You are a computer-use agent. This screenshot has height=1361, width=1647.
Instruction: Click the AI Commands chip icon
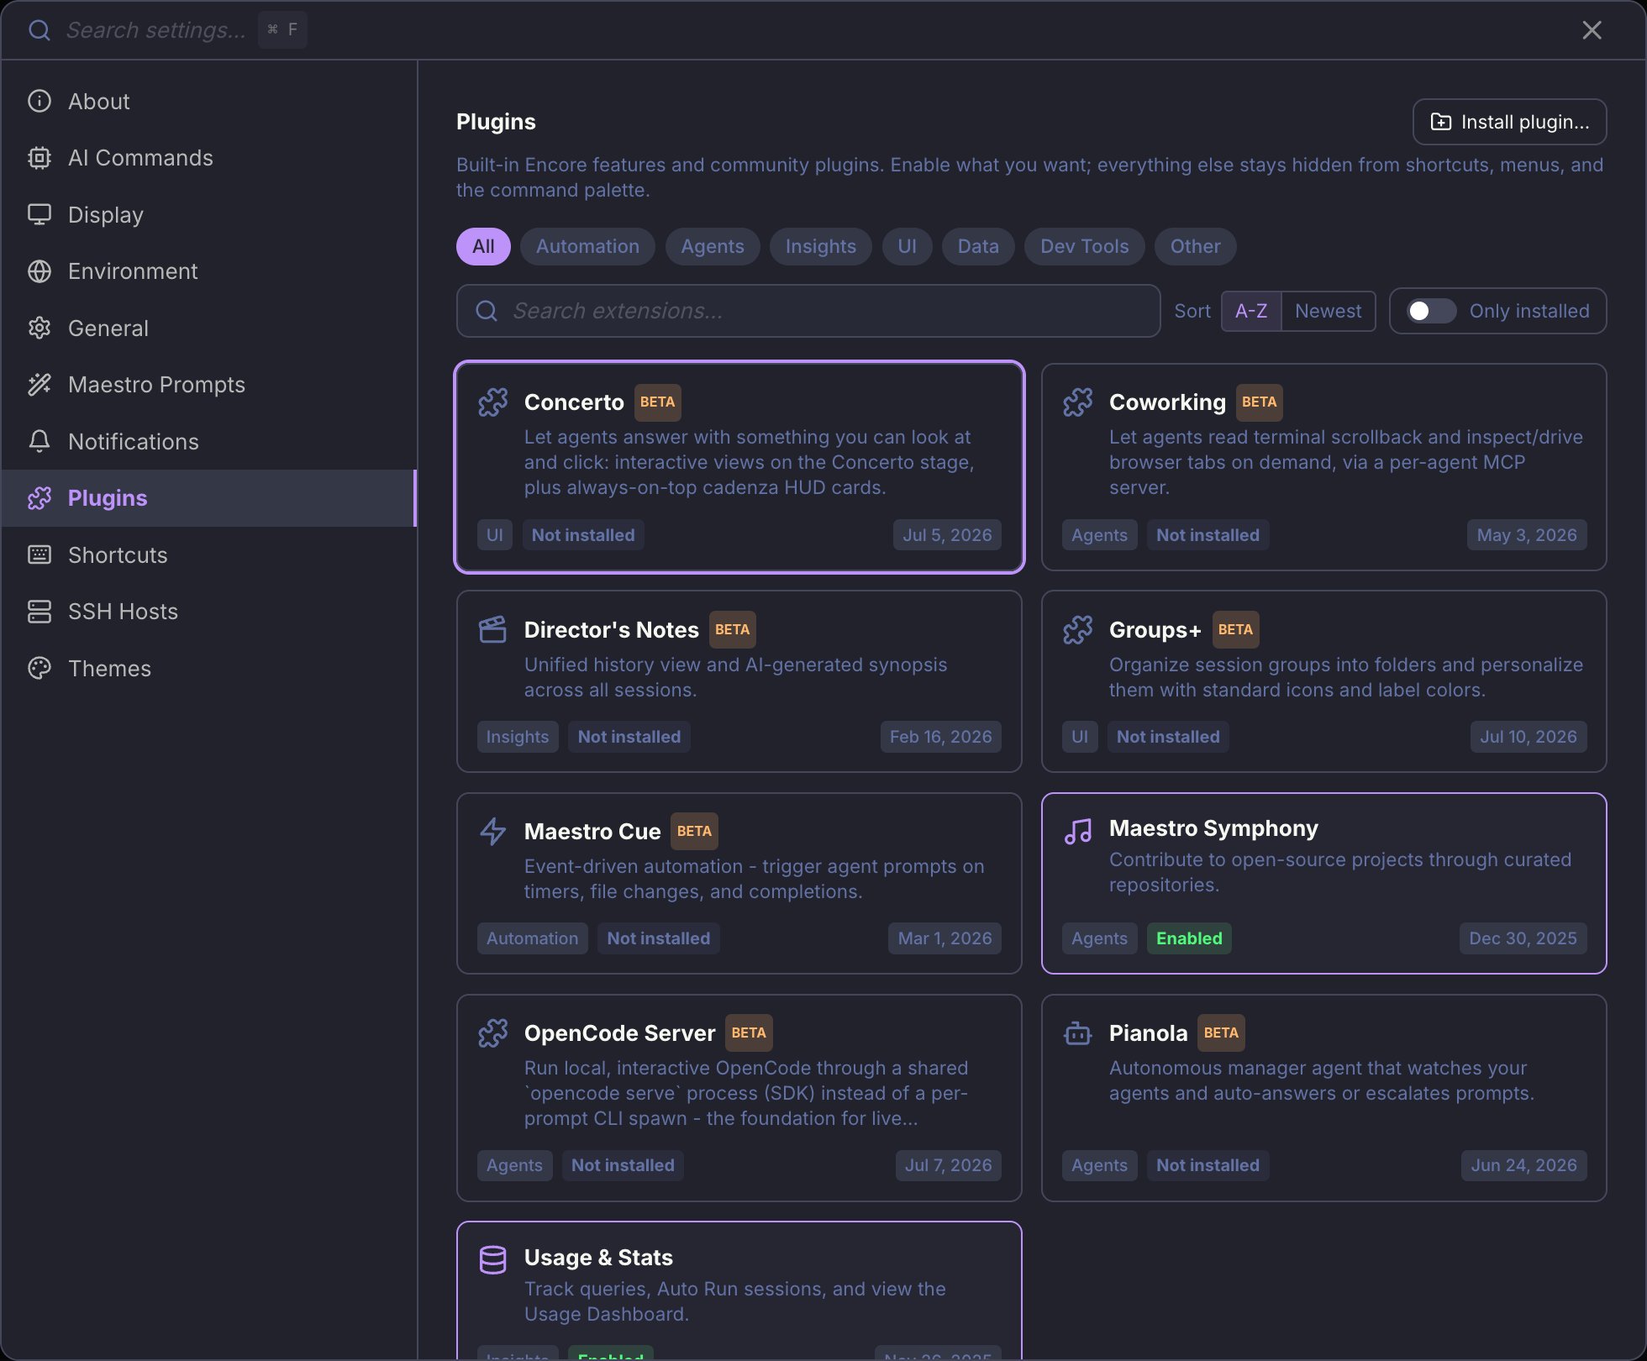(x=39, y=158)
